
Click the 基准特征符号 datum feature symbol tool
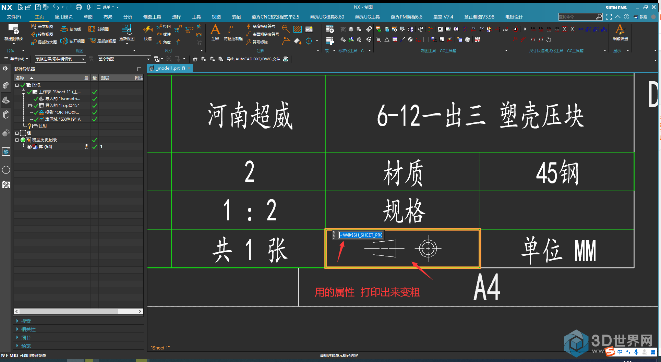click(261, 26)
